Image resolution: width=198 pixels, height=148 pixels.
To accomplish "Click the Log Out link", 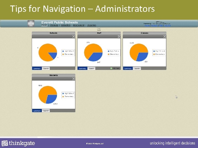I will (x=167, y=25).
